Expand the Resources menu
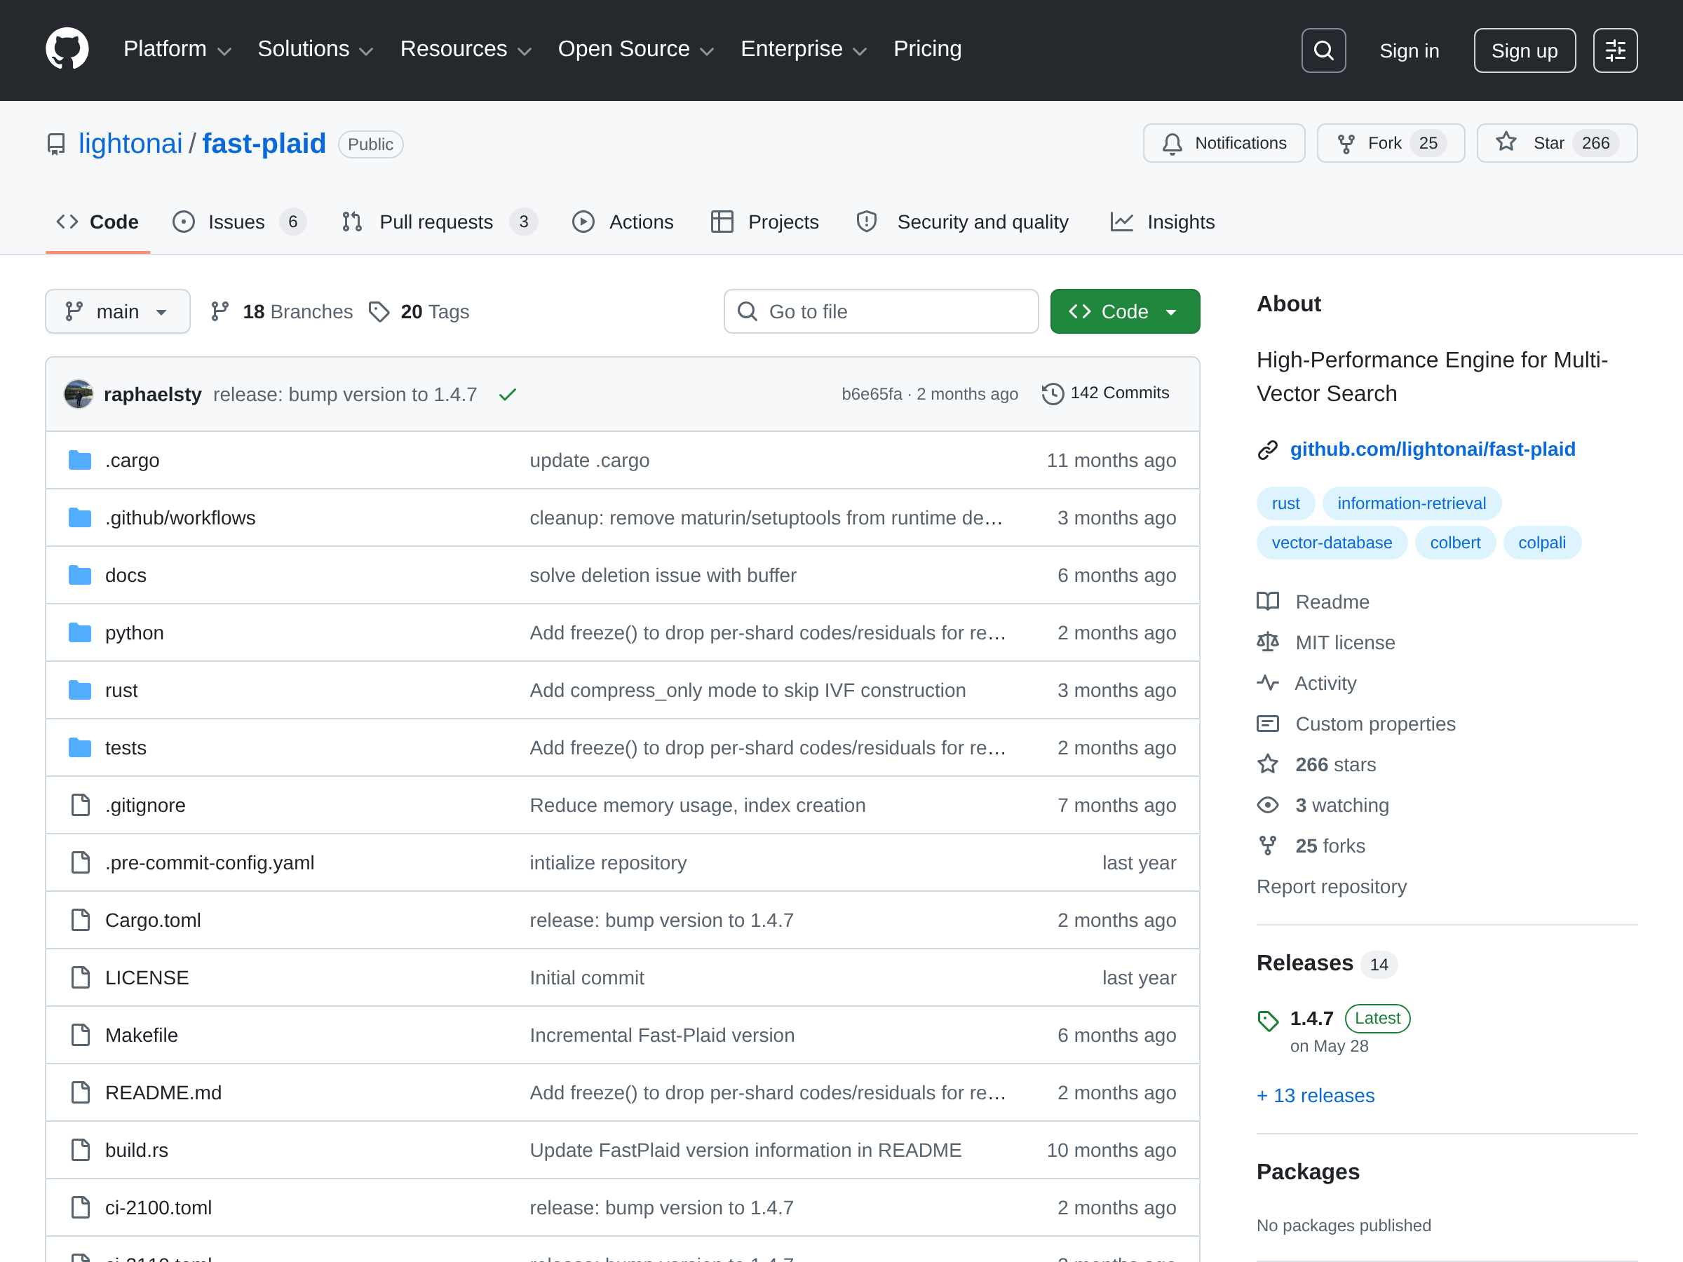Screen dimensions: 1683x1262 [465, 50]
